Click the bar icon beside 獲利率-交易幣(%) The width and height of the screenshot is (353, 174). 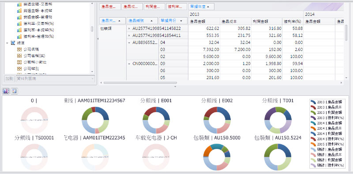[x=19, y=24]
